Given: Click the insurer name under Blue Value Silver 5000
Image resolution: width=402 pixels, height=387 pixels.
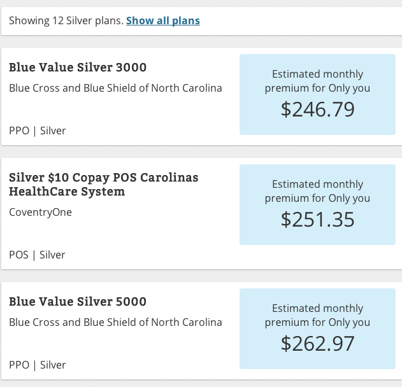Looking at the screenshot, I should (115, 322).
